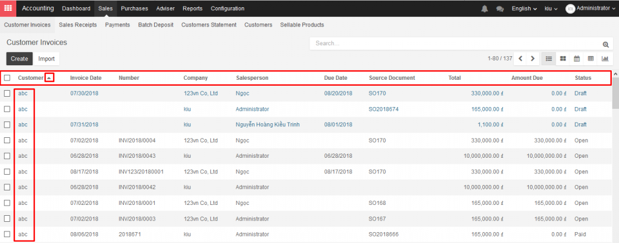Open the kiu company dropdown

551,8
